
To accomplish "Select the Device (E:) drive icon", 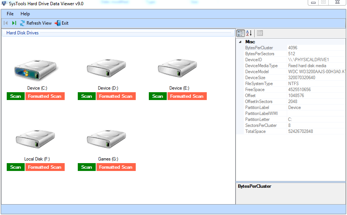I will pyautogui.click(x=178, y=68).
